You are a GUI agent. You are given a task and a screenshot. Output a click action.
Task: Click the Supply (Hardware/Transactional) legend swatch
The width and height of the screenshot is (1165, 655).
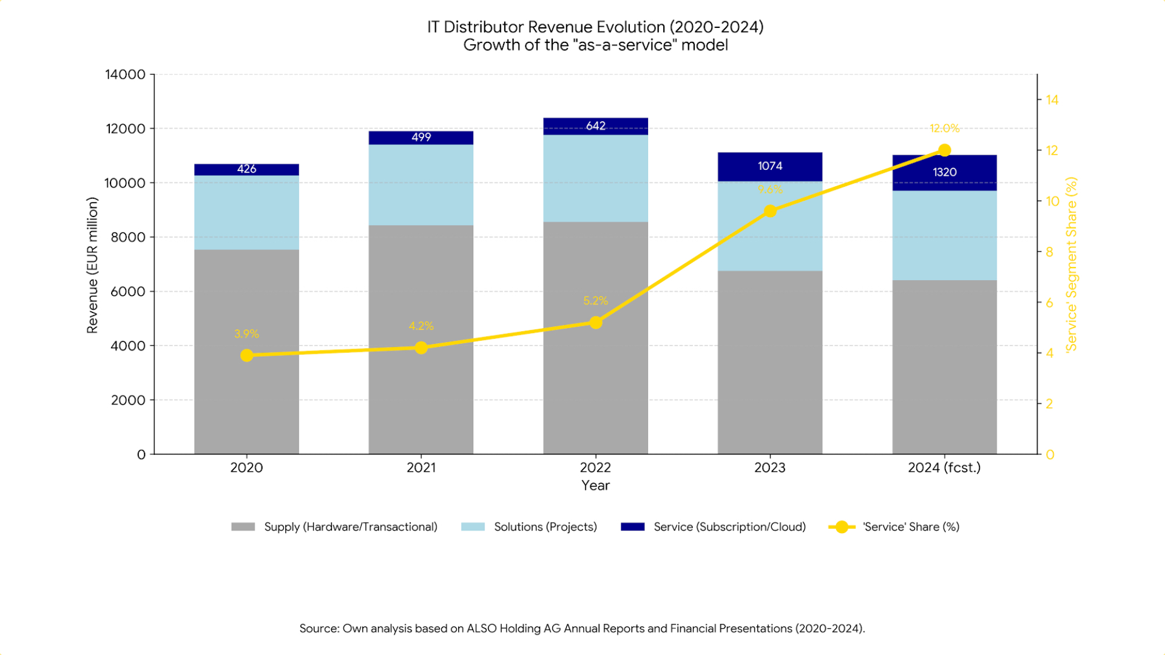242,526
